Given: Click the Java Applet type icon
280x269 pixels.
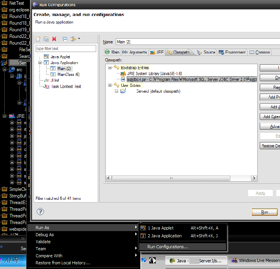Looking at the screenshot, I should click(x=46, y=57).
